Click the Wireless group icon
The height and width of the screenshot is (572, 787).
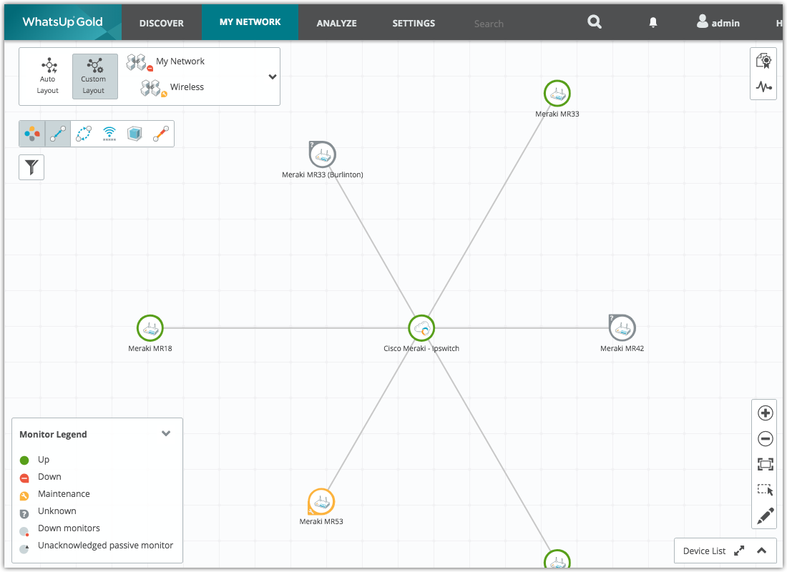point(153,89)
